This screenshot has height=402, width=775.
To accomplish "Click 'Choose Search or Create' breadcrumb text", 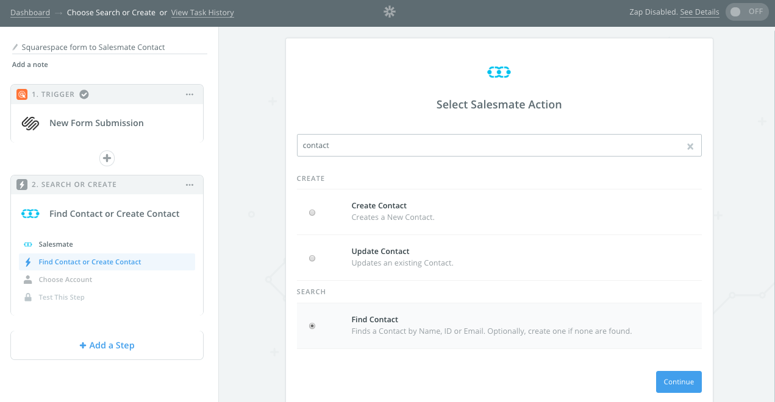I will click(x=111, y=12).
